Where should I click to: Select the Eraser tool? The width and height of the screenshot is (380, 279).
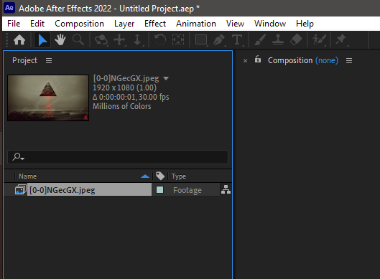[296, 40]
